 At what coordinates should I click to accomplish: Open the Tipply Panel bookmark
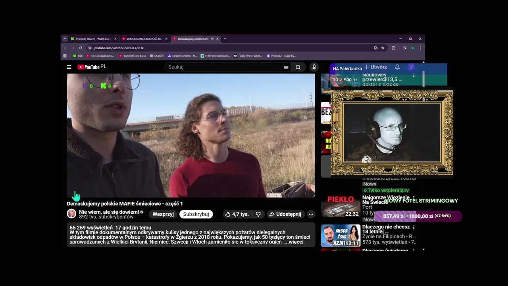click(248, 56)
